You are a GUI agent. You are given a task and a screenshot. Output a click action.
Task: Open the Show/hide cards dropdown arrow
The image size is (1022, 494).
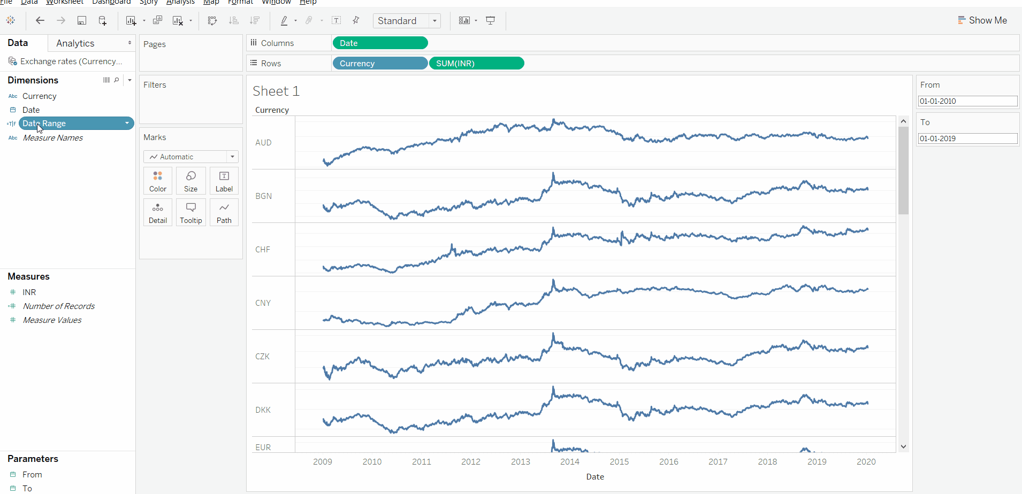coord(476,21)
